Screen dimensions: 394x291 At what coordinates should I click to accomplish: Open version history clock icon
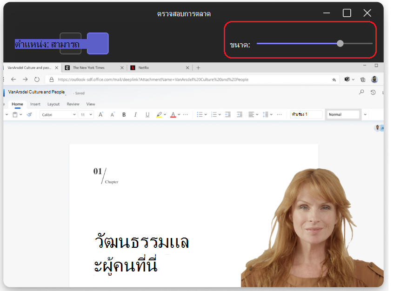point(373,93)
